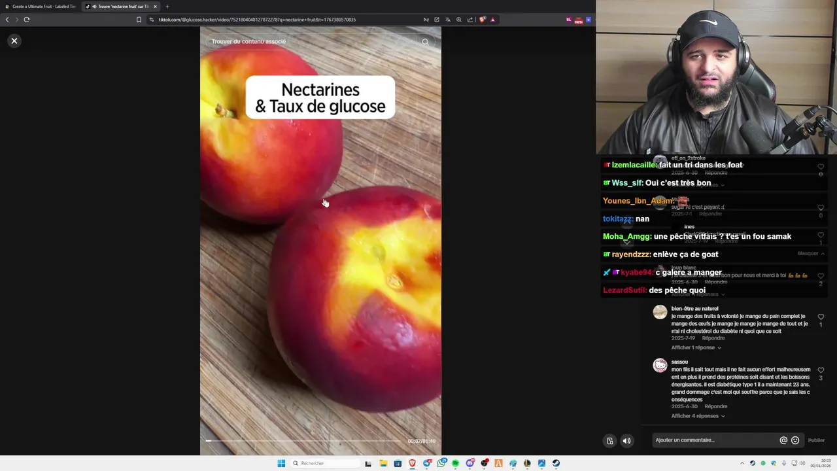
Task: Close the TikTok browser tab
Action: pyautogui.click(x=155, y=6)
